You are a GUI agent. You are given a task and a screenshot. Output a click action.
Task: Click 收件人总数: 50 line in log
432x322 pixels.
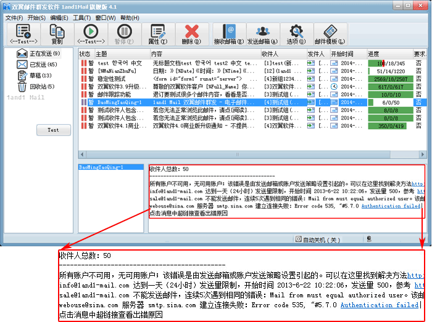click(168, 169)
